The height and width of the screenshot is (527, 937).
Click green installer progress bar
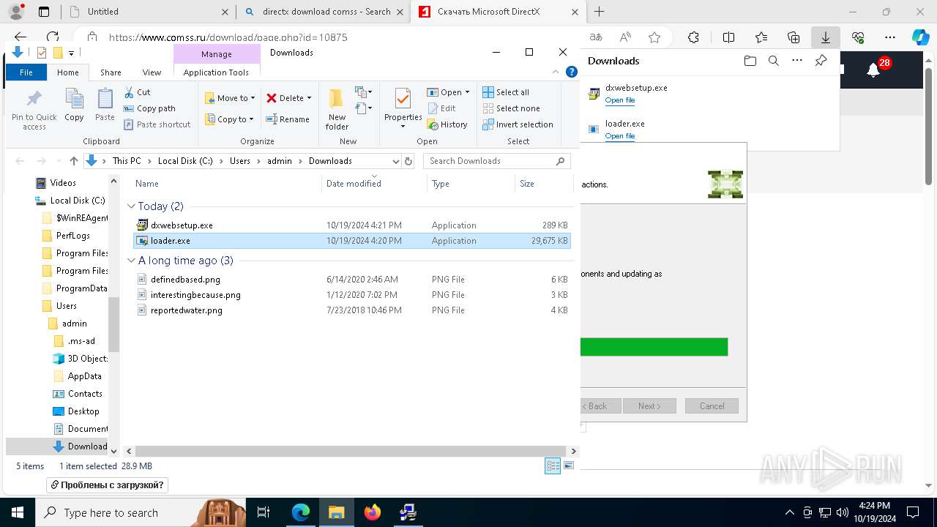click(x=654, y=347)
